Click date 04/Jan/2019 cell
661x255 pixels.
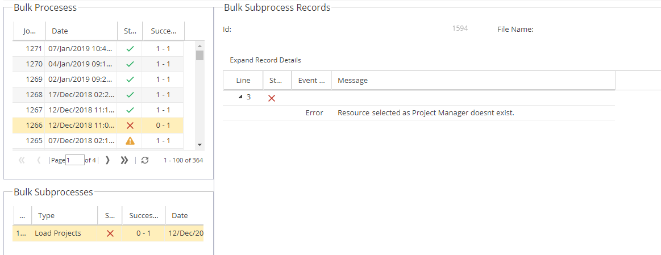[81, 64]
